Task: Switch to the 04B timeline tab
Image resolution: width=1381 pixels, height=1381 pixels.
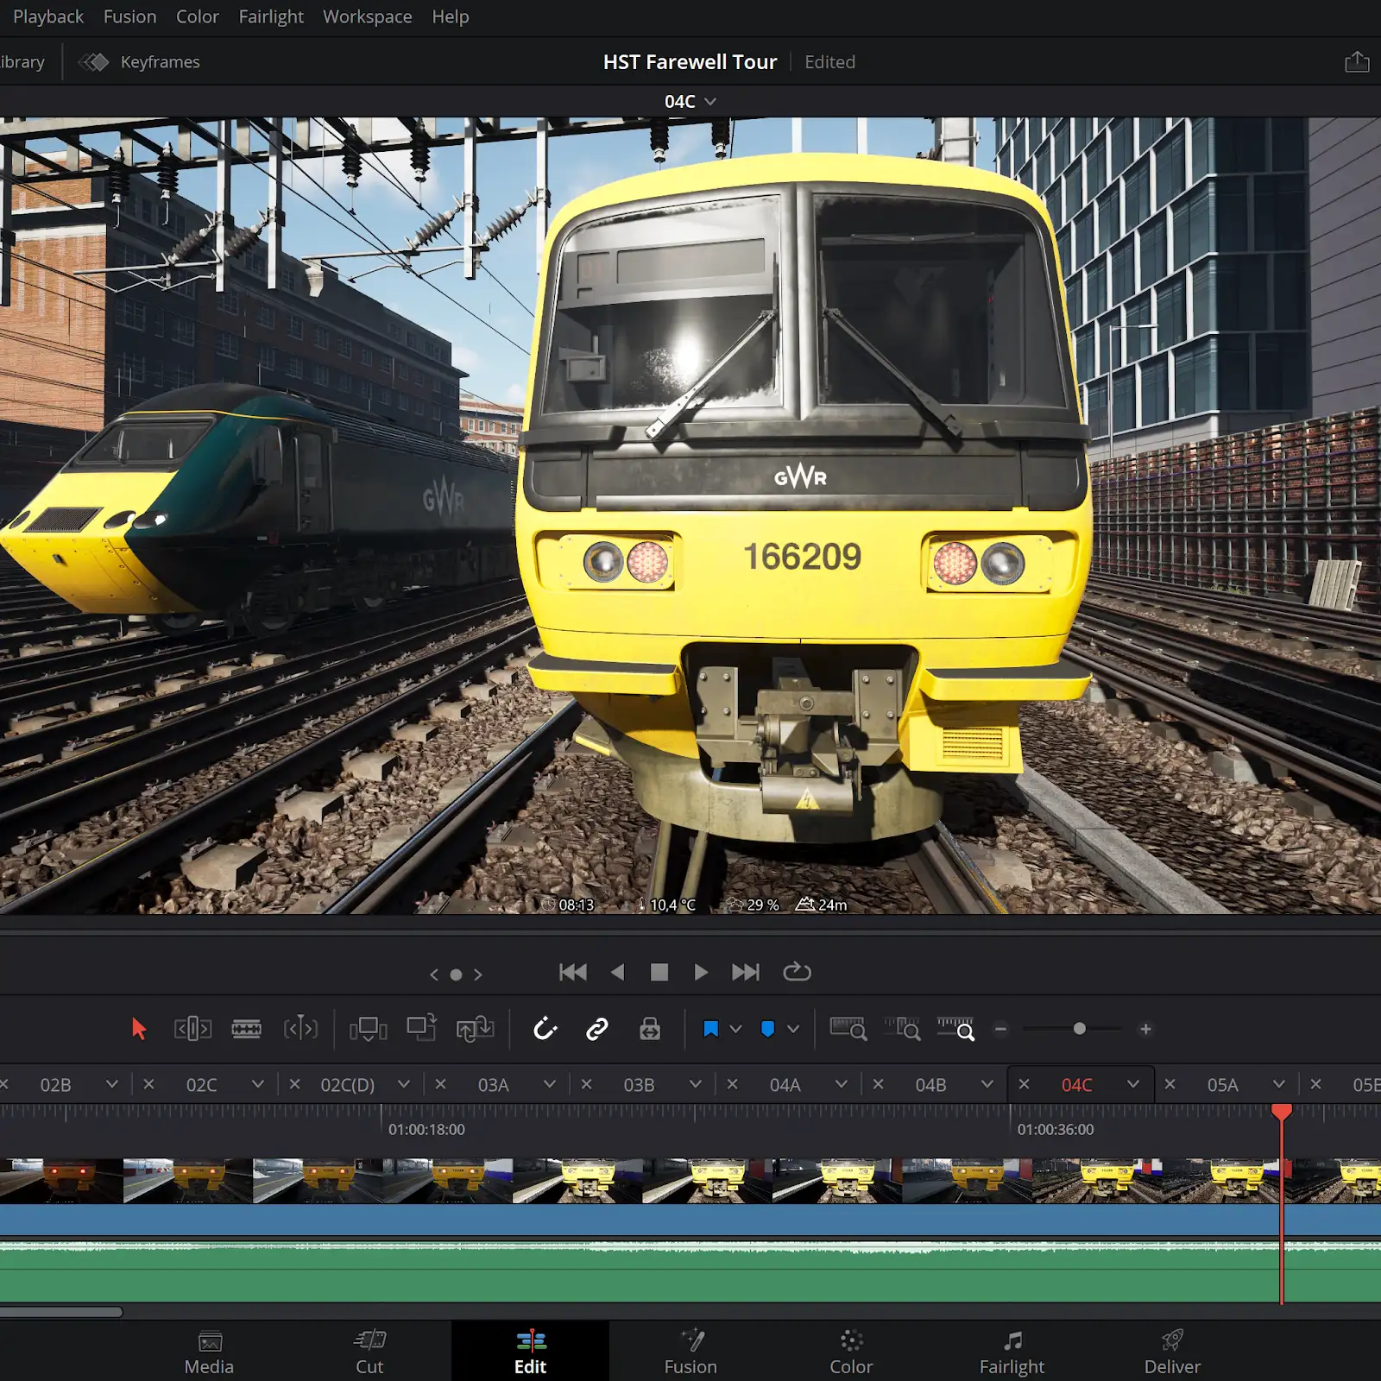Action: click(x=931, y=1085)
